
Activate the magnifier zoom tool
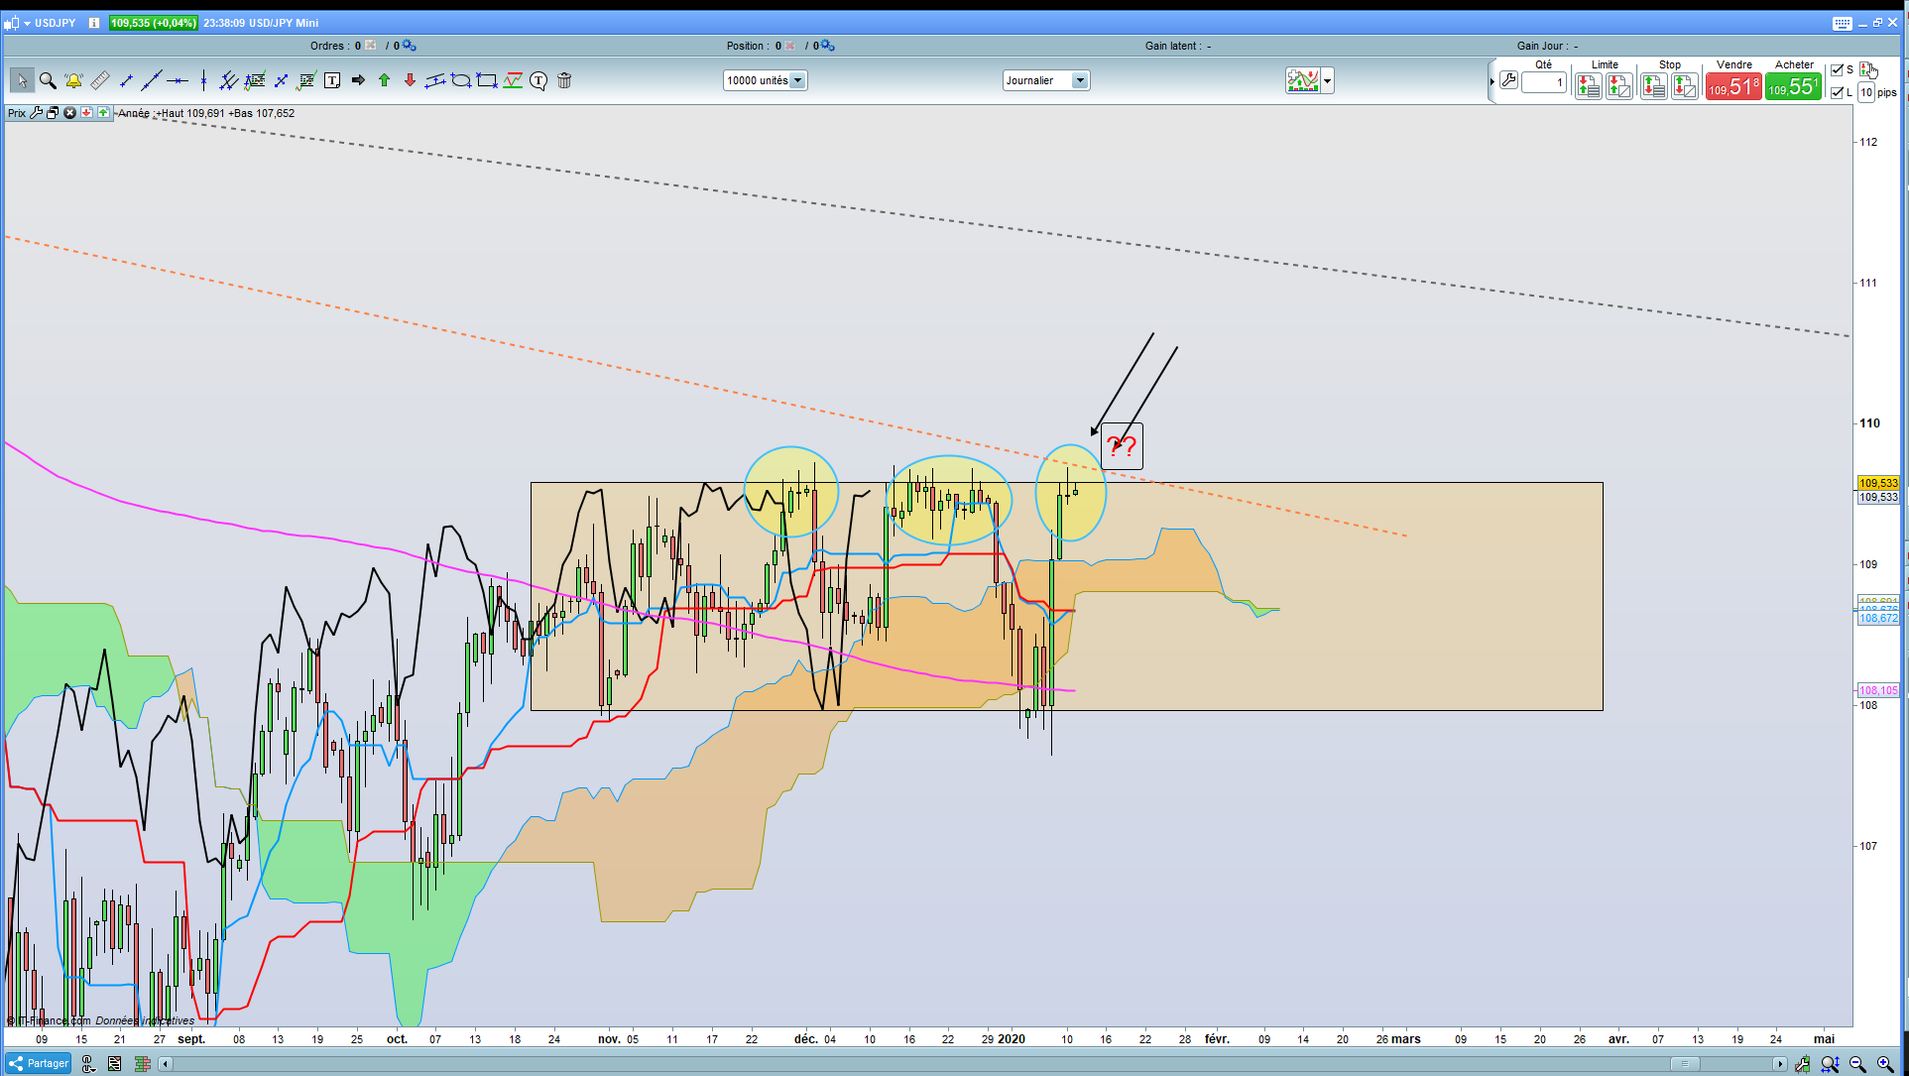coord(48,80)
